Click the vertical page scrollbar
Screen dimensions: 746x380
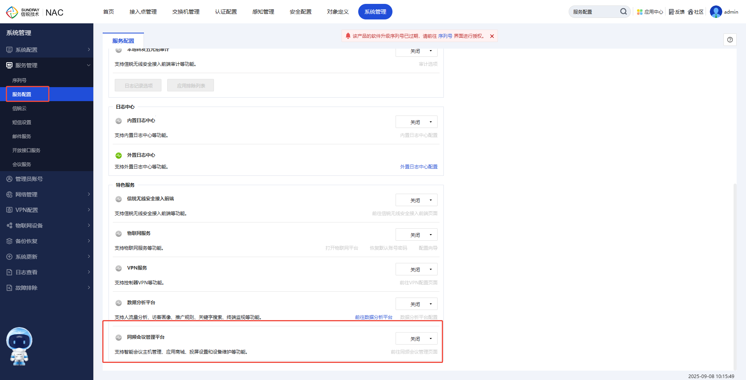[x=735, y=272]
